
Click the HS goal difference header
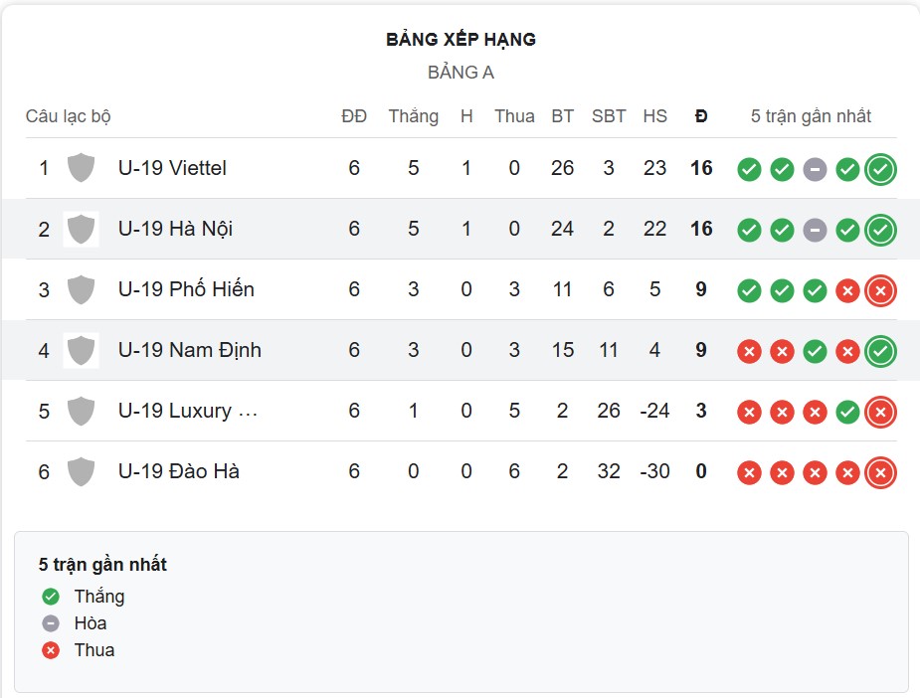point(654,116)
